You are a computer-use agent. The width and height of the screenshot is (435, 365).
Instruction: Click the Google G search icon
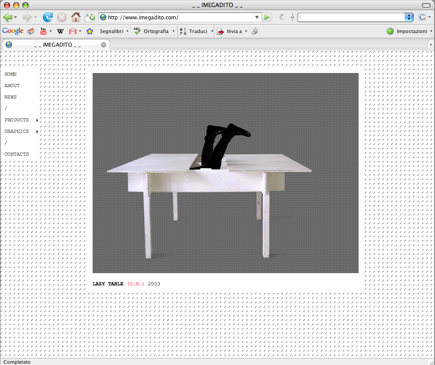[x=423, y=17]
